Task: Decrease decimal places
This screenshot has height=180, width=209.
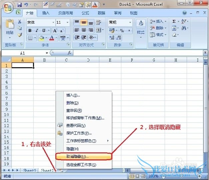Action: pos(118,38)
